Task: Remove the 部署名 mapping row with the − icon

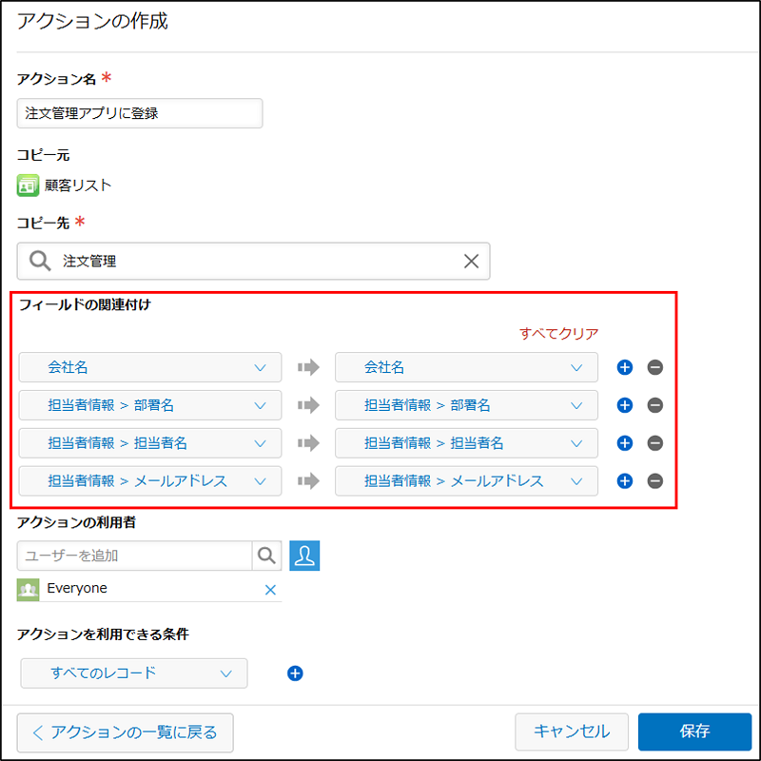Action: (x=654, y=405)
